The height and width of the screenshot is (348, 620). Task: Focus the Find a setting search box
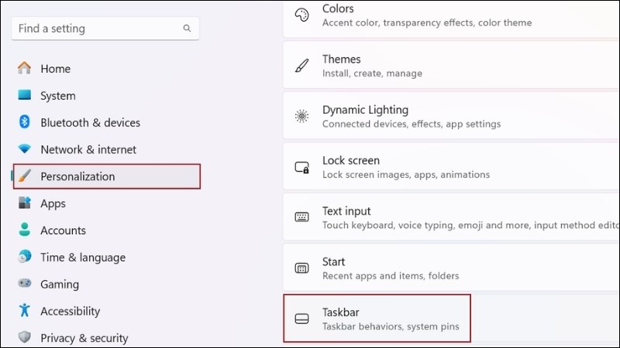pyautogui.click(x=97, y=29)
